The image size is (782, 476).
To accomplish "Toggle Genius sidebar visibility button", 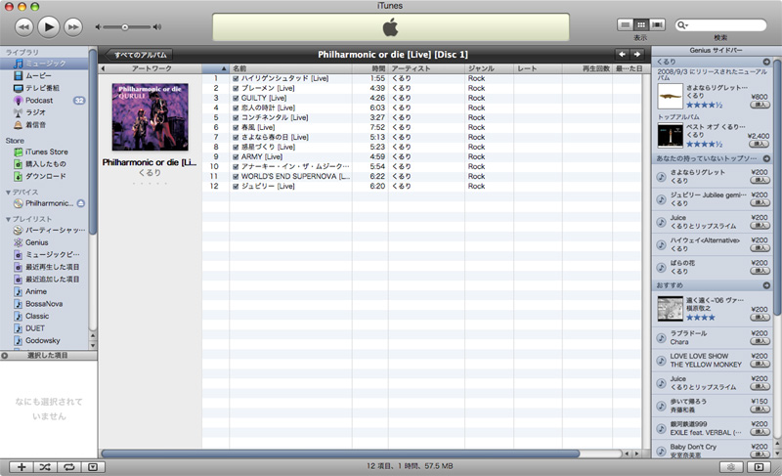I will pos(759,467).
